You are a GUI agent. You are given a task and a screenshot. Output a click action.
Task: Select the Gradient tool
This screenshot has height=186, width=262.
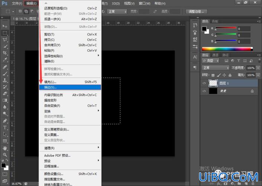pyautogui.click(x=5, y=100)
